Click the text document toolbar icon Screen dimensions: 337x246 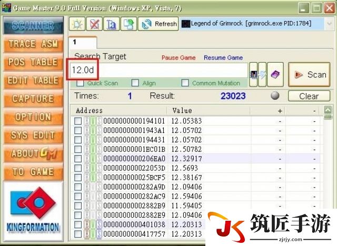pyautogui.click(x=112, y=24)
